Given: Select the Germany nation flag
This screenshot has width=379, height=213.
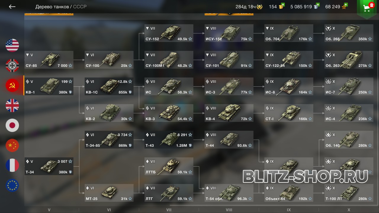Looking at the screenshot, I should pos(12,65).
